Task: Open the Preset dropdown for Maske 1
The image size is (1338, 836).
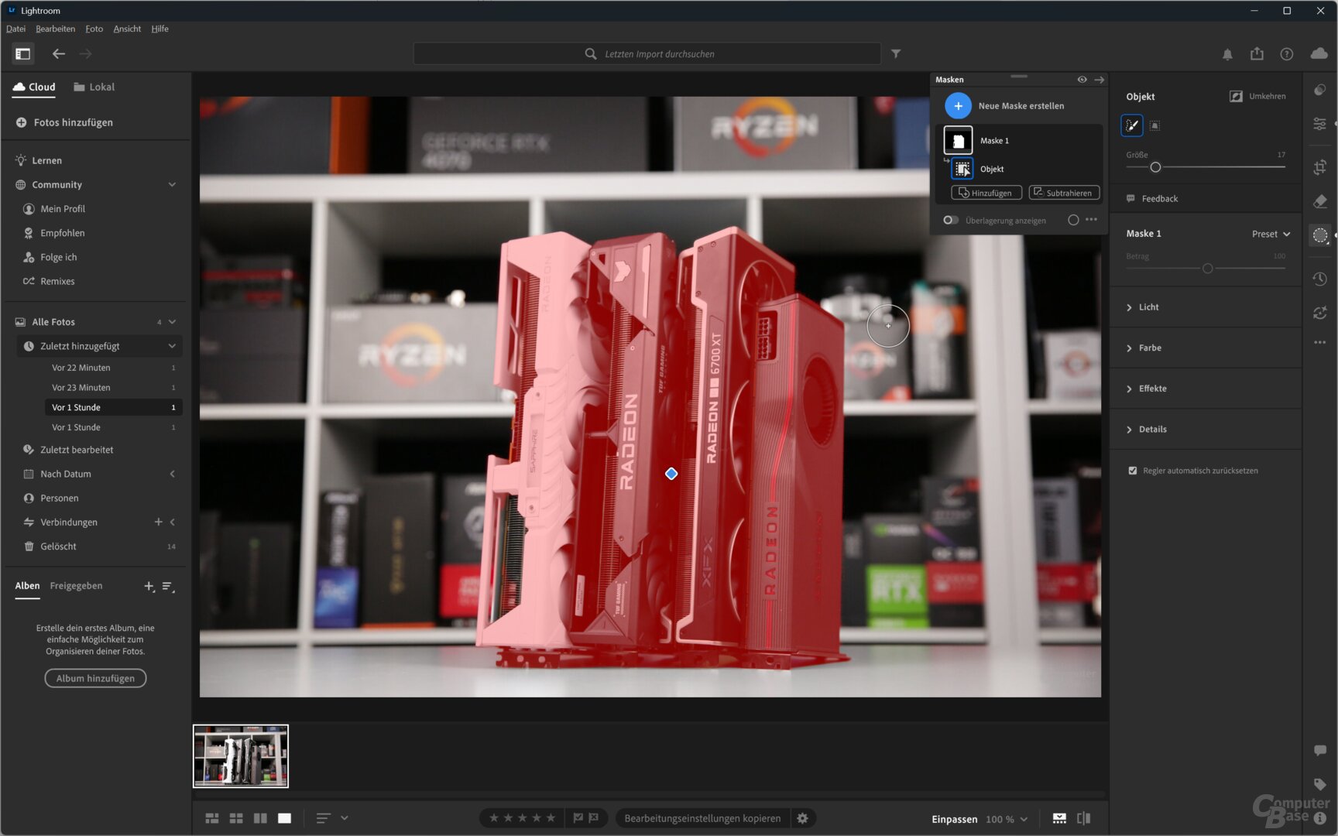Action: point(1271,234)
